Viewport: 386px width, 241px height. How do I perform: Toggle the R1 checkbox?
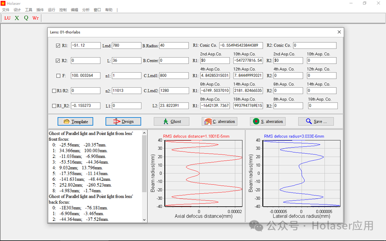pyautogui.click(x=58, y=46)
